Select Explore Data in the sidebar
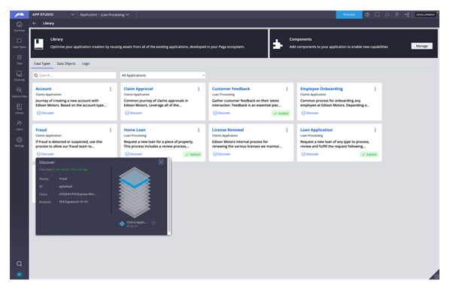 [20, 93]
